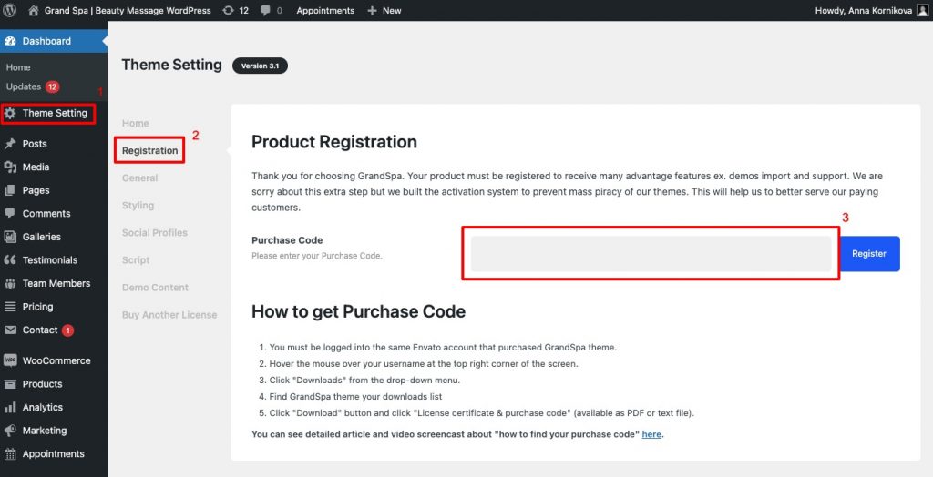The width and height of the screenshot is (933, 477).
Task: Click into the Purchase Code field
Action: coord(651,254)
